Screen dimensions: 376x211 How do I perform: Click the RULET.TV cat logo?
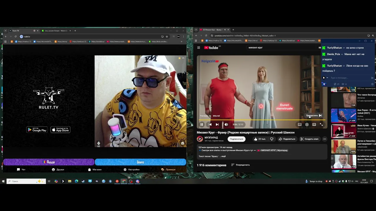(x=49, y=98)
